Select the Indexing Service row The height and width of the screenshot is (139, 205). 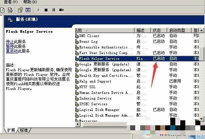[137, 98]
